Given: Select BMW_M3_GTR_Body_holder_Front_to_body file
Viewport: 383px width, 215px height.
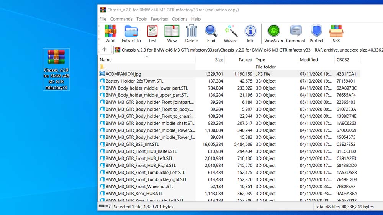Looking at the screenshot, I should tap(149, 109).
